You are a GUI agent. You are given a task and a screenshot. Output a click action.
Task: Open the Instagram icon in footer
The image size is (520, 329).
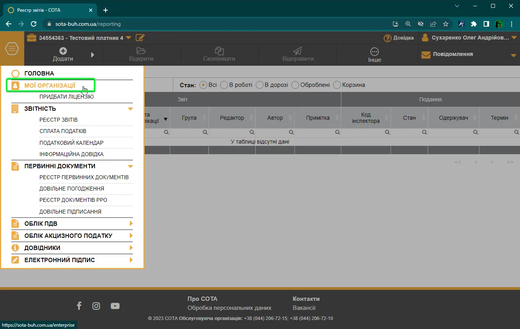coord(96,306)
